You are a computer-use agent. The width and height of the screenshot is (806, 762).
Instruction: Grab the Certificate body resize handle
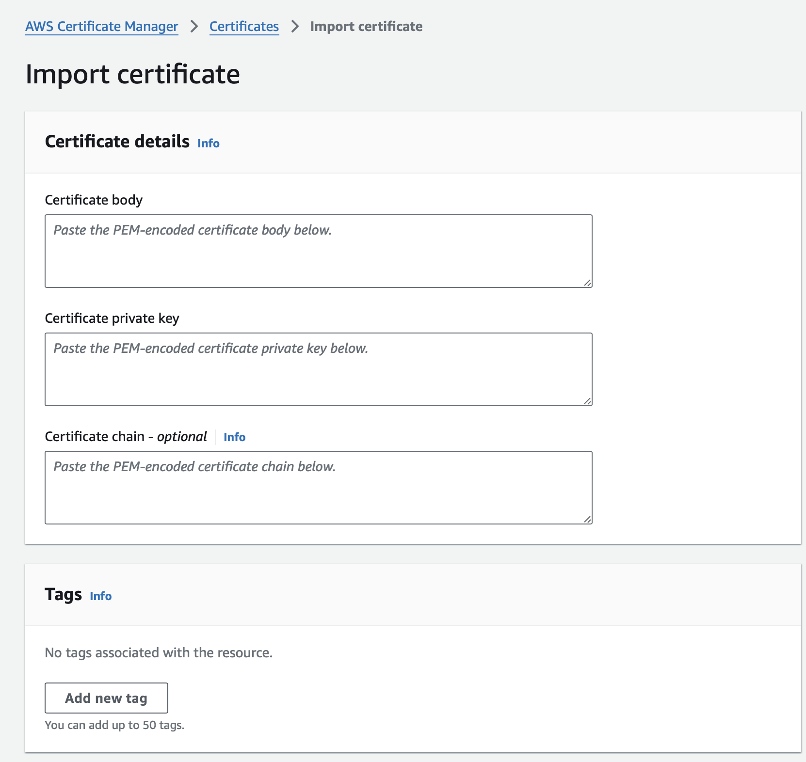click(587, 283)
